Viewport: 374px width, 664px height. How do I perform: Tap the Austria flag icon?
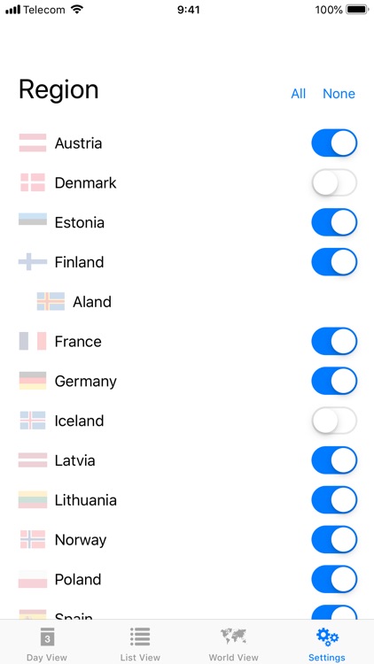coord(33,143)
